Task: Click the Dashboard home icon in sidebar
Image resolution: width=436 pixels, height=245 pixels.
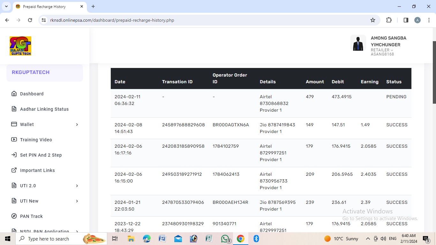Action: 14,94
